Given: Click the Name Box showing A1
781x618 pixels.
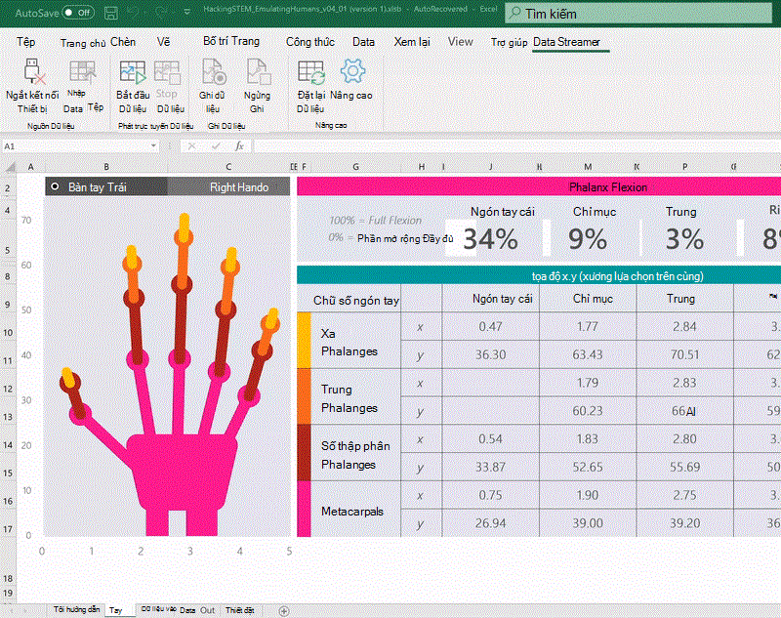Looking at the screenshot, I should (75, 145).
